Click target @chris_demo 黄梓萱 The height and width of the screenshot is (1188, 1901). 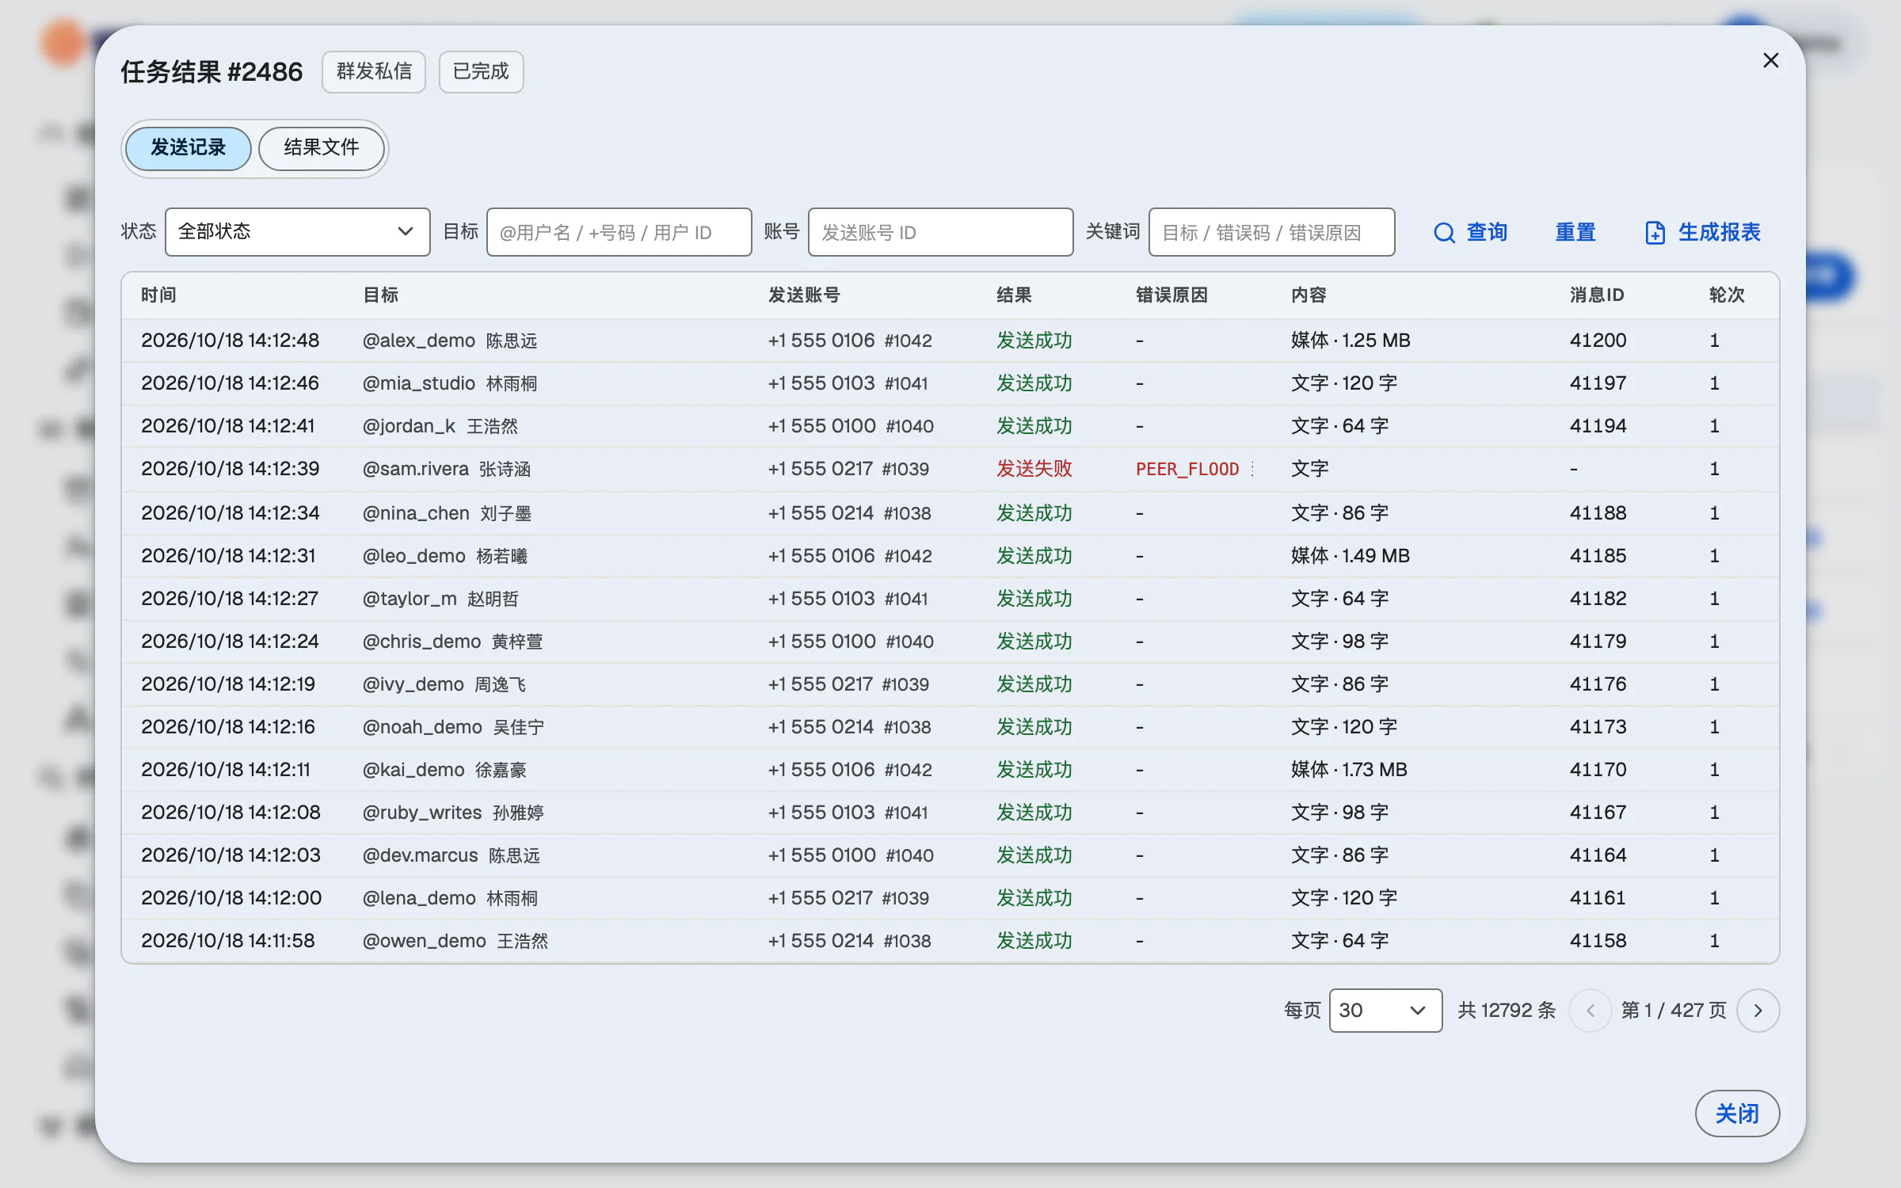(452, 642)
